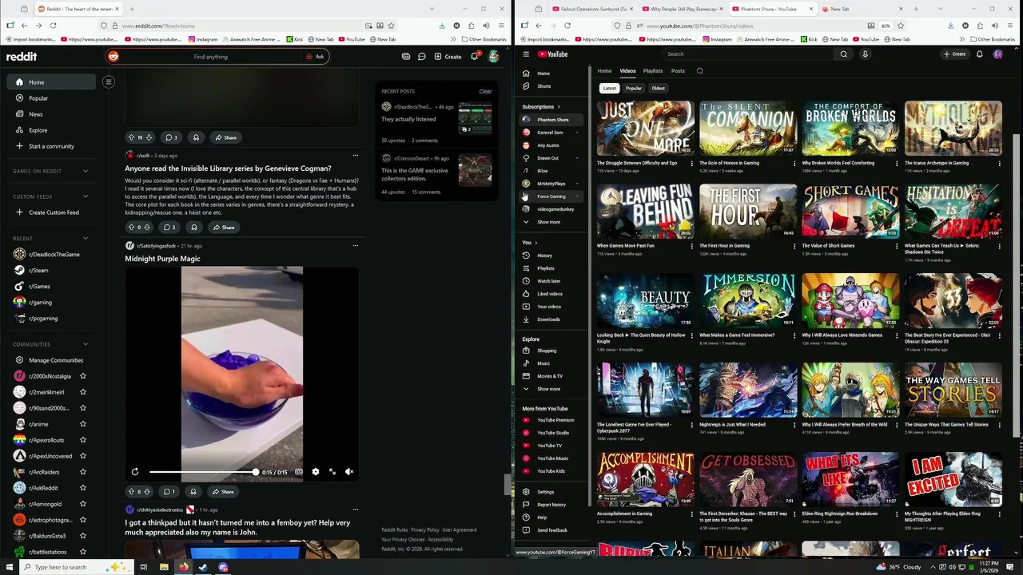
Task: Click Start a community
Action: coord(51,146)
